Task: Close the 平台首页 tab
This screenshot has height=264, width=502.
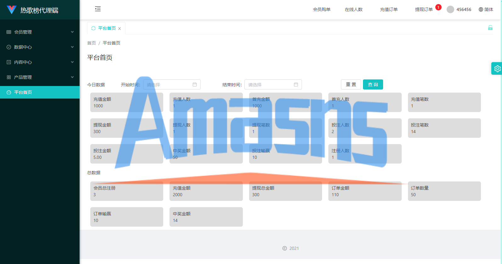Action: tap(120, 29)
